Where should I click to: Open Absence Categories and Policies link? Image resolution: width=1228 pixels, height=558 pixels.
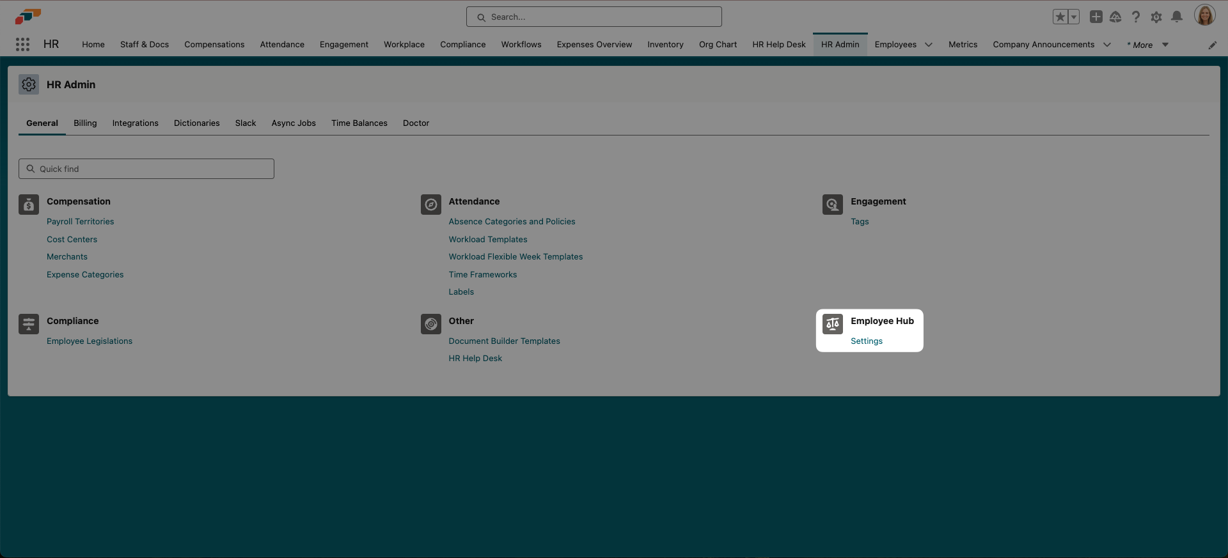tap(512, 222)
